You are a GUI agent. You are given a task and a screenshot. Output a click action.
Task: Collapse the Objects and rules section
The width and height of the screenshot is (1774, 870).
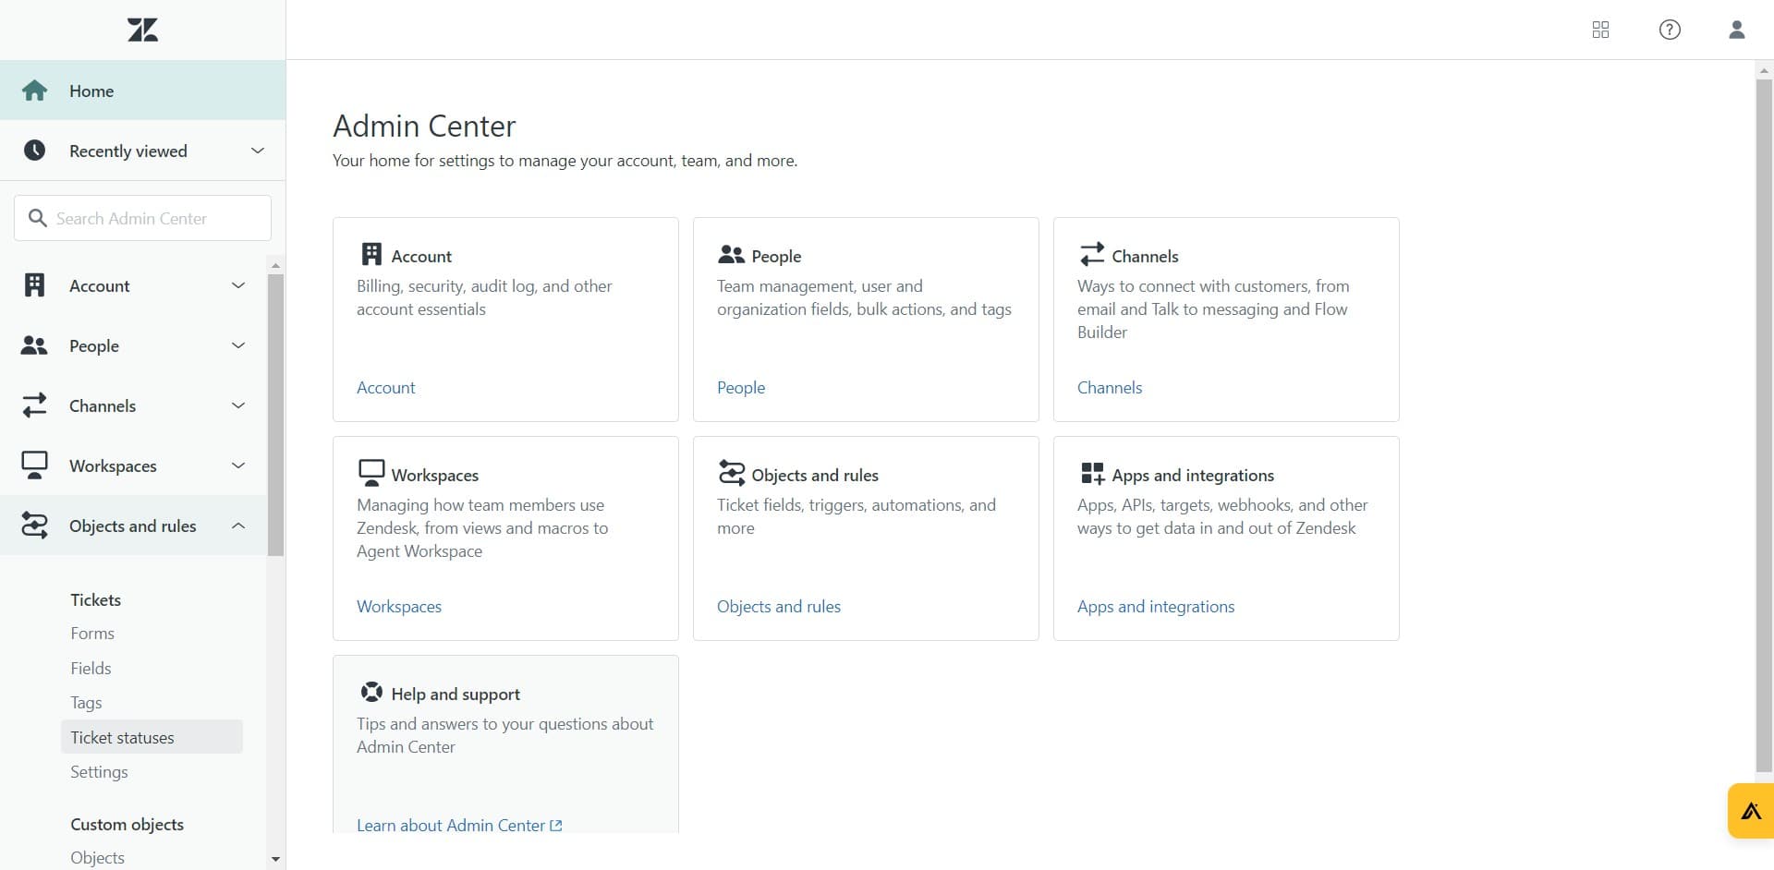[x=238, y=526]
